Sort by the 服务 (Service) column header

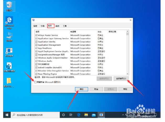[52, 32]
